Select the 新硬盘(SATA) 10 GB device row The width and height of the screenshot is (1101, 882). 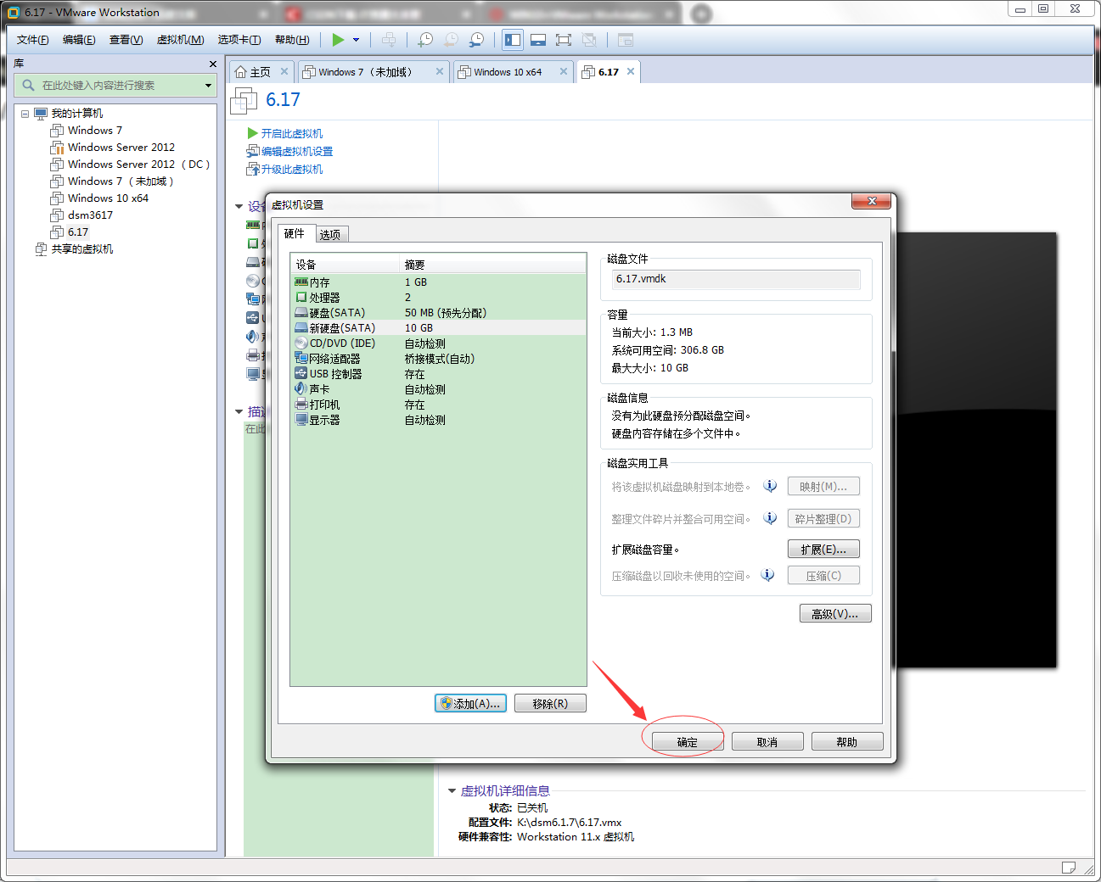click(438, 328)
